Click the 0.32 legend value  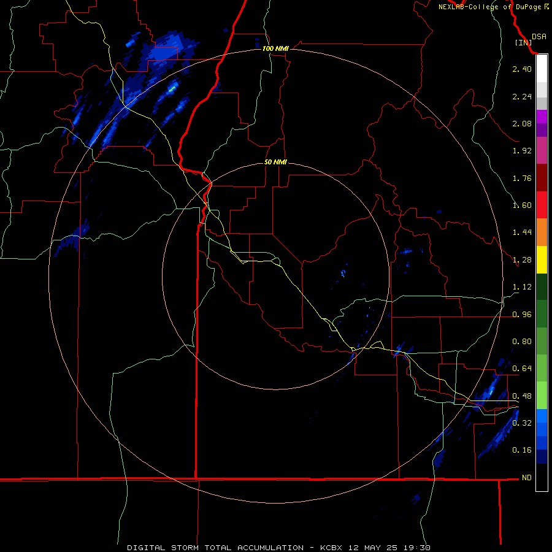click(522, 423)
